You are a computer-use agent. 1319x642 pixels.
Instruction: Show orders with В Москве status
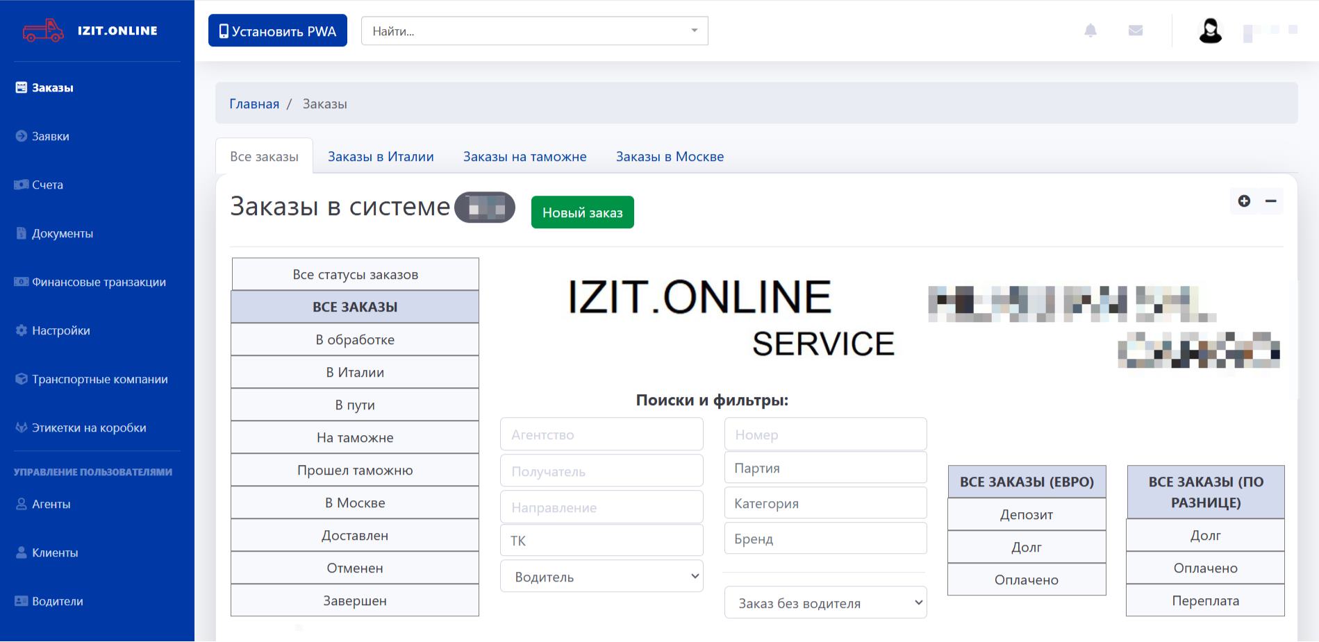pos(355,502)
